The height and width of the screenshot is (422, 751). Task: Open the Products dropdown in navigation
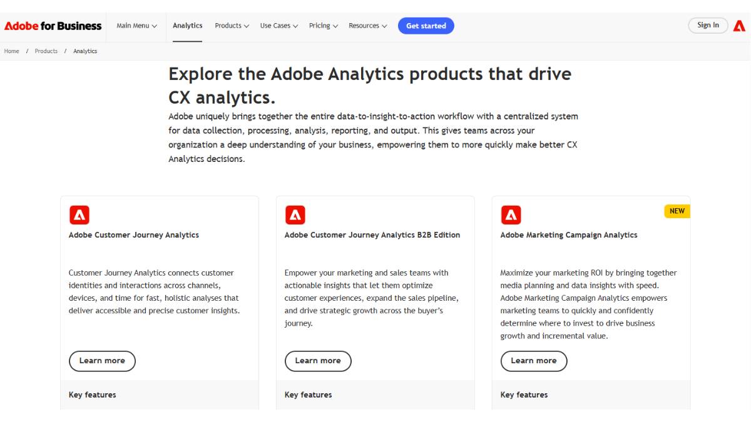pos(232,26)
